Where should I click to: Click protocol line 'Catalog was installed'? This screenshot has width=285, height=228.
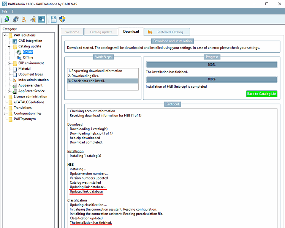pyautogui.click(x=85, y=182)
